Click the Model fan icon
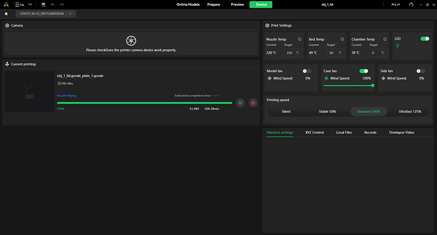This screenshot has width=437, height=235. click(270, 78)
